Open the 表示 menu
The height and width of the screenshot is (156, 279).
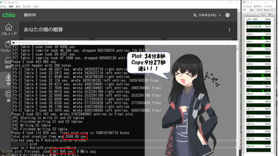click(x=18, y=7)
